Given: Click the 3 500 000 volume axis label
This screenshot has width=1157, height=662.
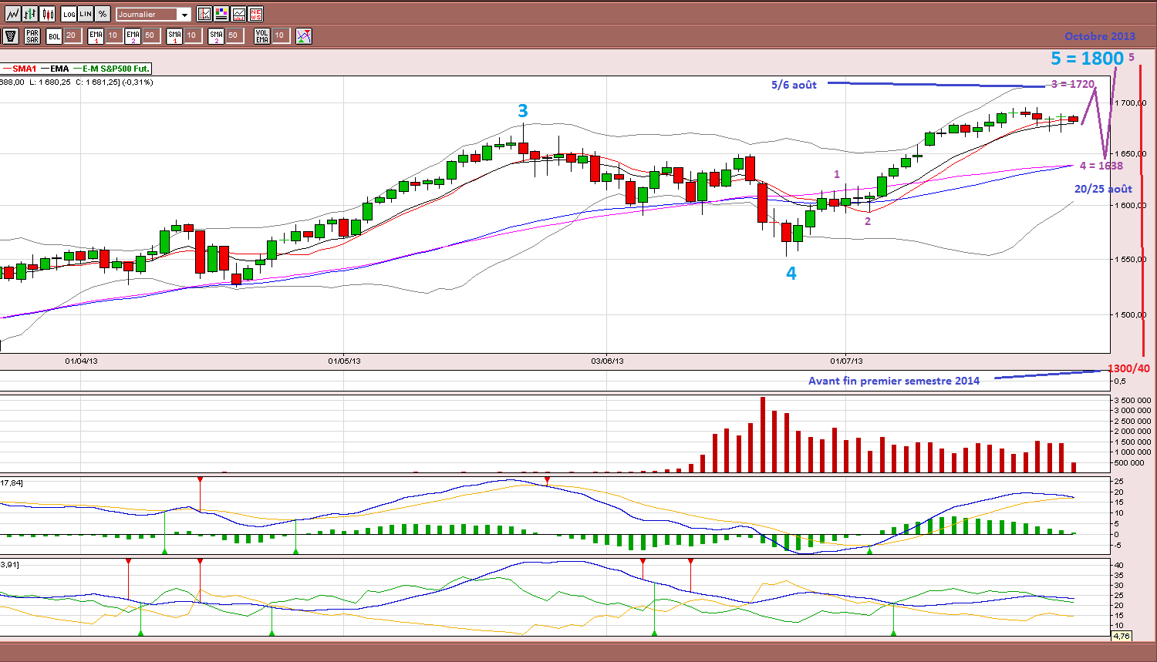Looking at the screenshot, I should coord(1132,401).
